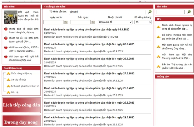Viewport: 194px width, 127px height.
Task: Expand the 'Chọn chủ đề' topic dropdown
Action: click(115, 22)
